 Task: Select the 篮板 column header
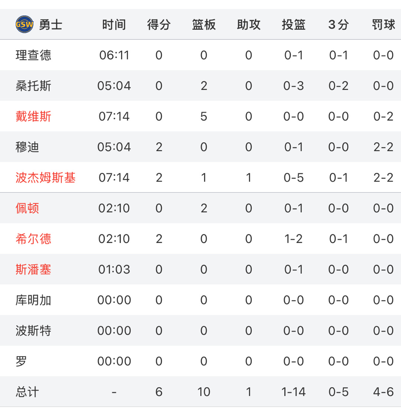coord(204,25)
